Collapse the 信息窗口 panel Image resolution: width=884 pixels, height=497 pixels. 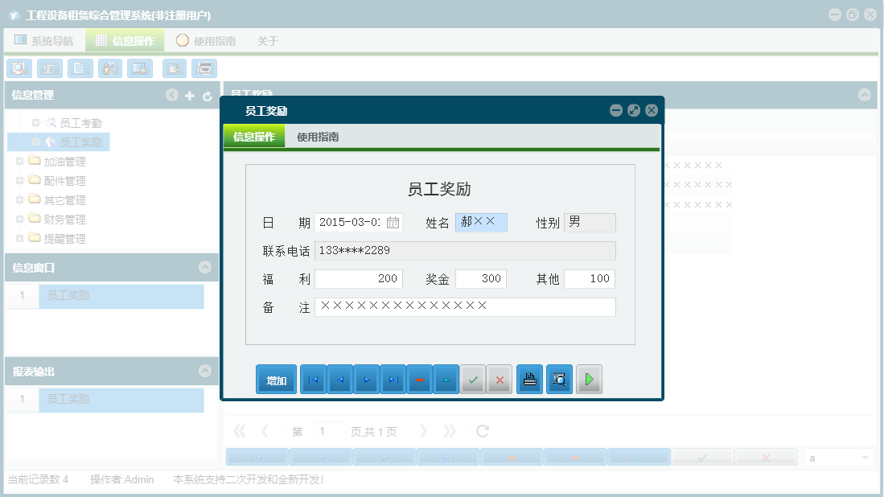tap(207, 269)
